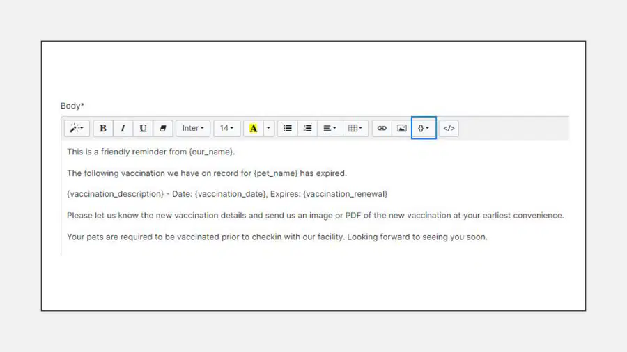Open the text color picker arrow
627x352 pixels.
269,128
